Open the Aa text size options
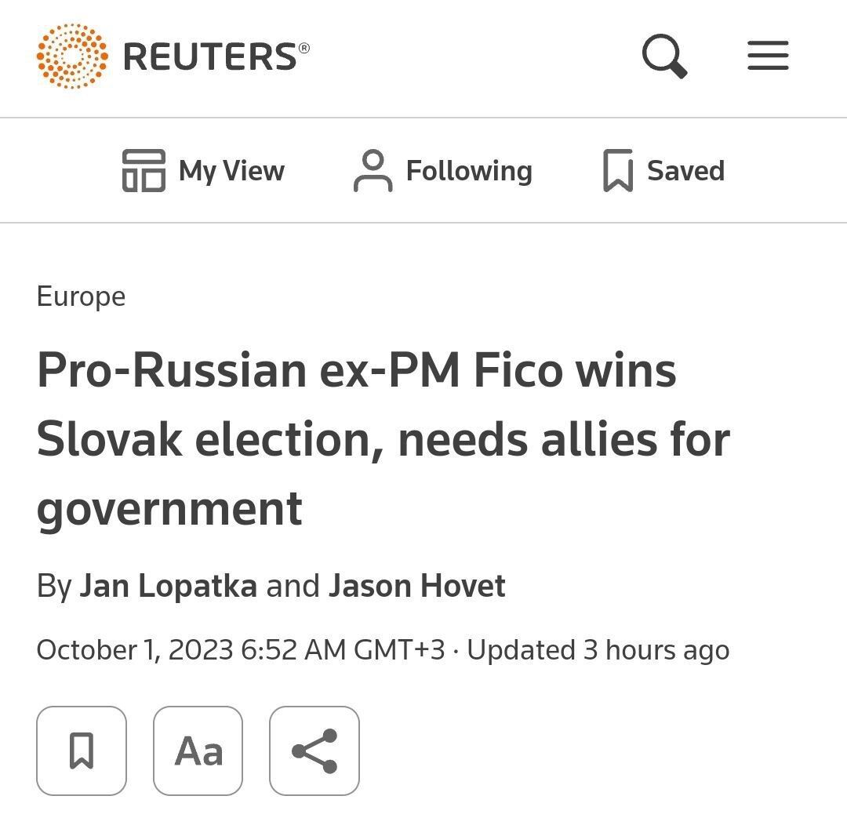Screen dimensions: 847x825 coord(198,750)
